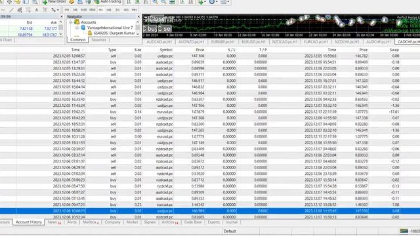Open the arrows objects dropdown

[x=55, y=10]
